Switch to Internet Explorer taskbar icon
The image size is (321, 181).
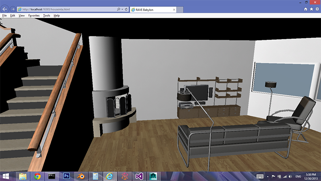(110, 176)
